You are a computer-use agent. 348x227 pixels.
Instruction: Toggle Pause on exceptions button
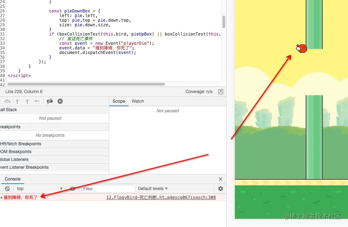click(x=60, y=101)
